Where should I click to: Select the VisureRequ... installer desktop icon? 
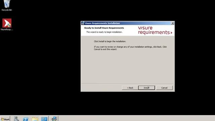[7, 25]
